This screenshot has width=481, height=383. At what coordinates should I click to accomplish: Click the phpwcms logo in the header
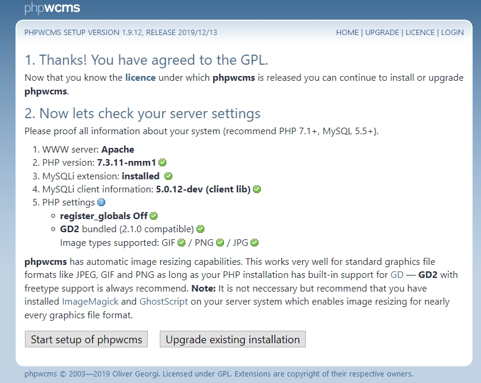click(x=52, y=8)
